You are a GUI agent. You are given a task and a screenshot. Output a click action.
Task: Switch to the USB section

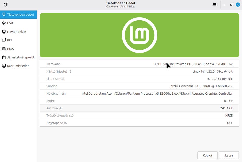pos(18,23)
